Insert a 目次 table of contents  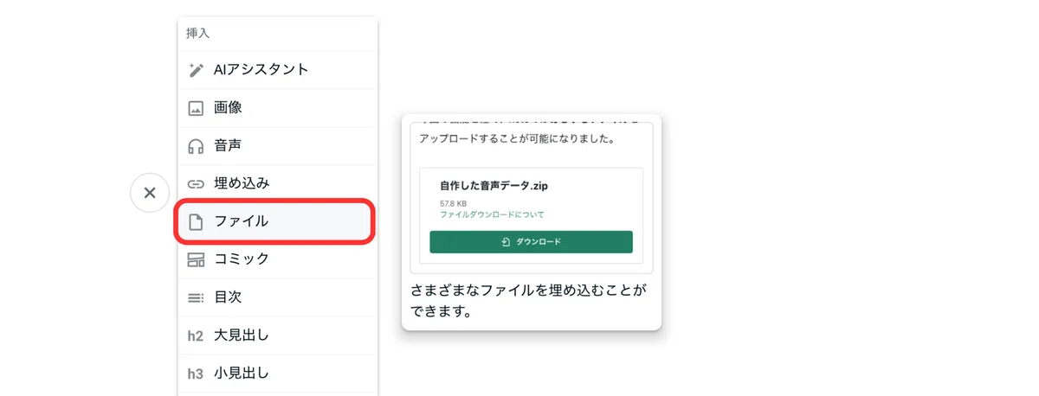(x=278, y=297)
